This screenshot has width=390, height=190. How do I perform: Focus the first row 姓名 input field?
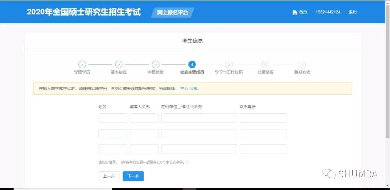pyautogui.click(x=113, y=118)
